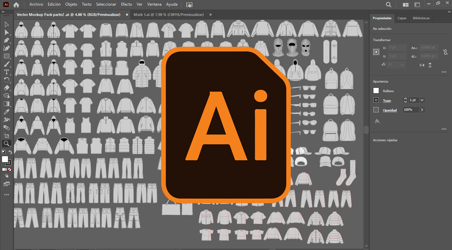Image resolution: width=452 pixels, height=250 pixels.
Task: Close the Vector Mockup Pack parte2 document tab
Action: tap(127, 15)
